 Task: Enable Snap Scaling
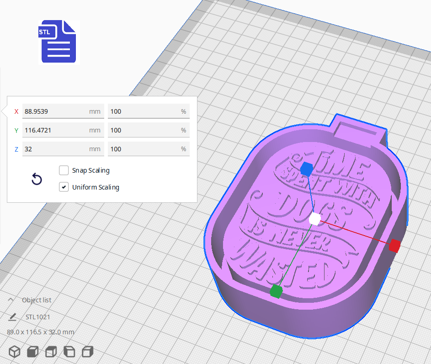[x=64, y=170]
